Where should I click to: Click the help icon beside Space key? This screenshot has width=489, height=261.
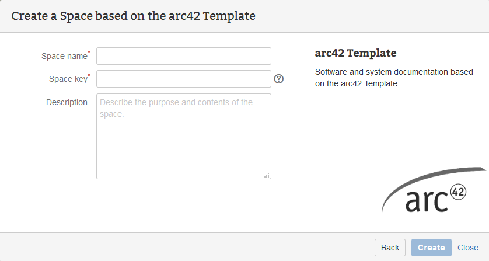pos(279,79)
